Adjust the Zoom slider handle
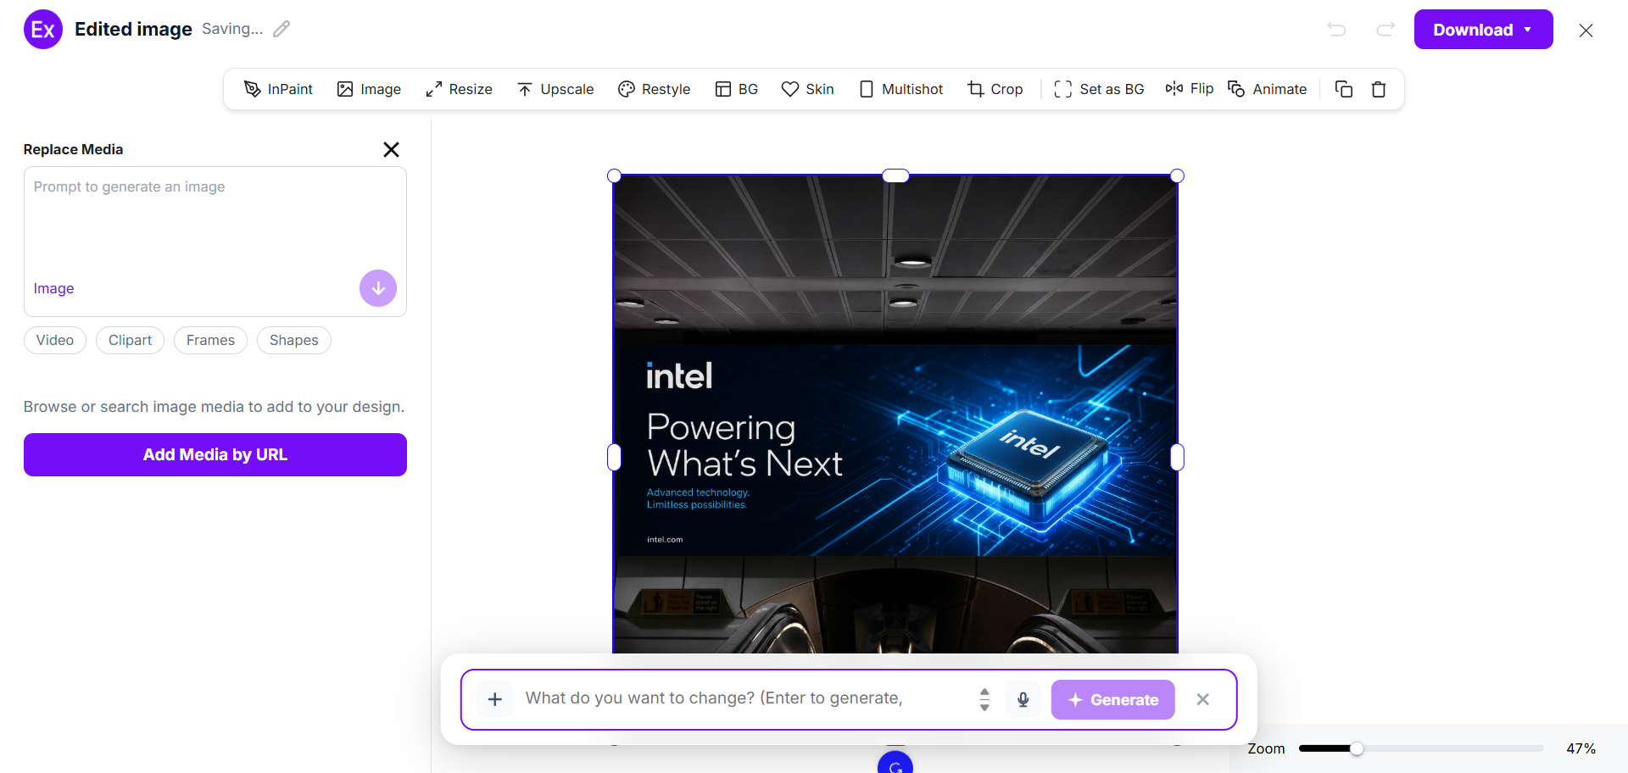Image resolution: width=1628 pixels, height=773 pixels. coord(1357,748)
